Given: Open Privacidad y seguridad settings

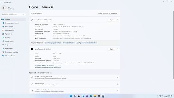Looking at the screenshot, I should point(13,52).
